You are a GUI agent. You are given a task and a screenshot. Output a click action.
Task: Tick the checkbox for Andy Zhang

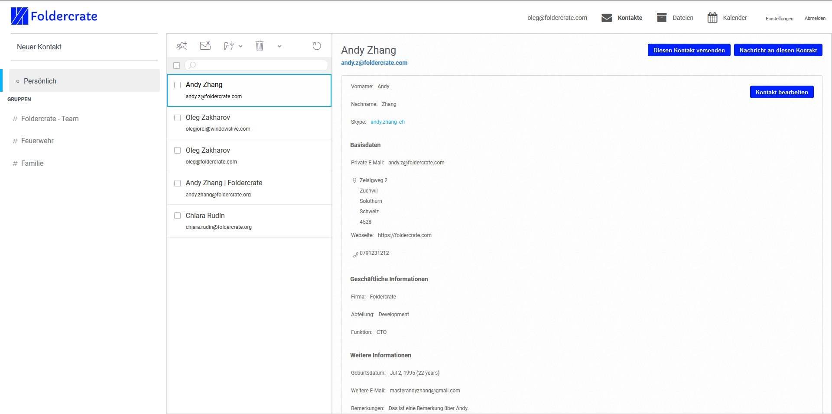coord(177,85)
